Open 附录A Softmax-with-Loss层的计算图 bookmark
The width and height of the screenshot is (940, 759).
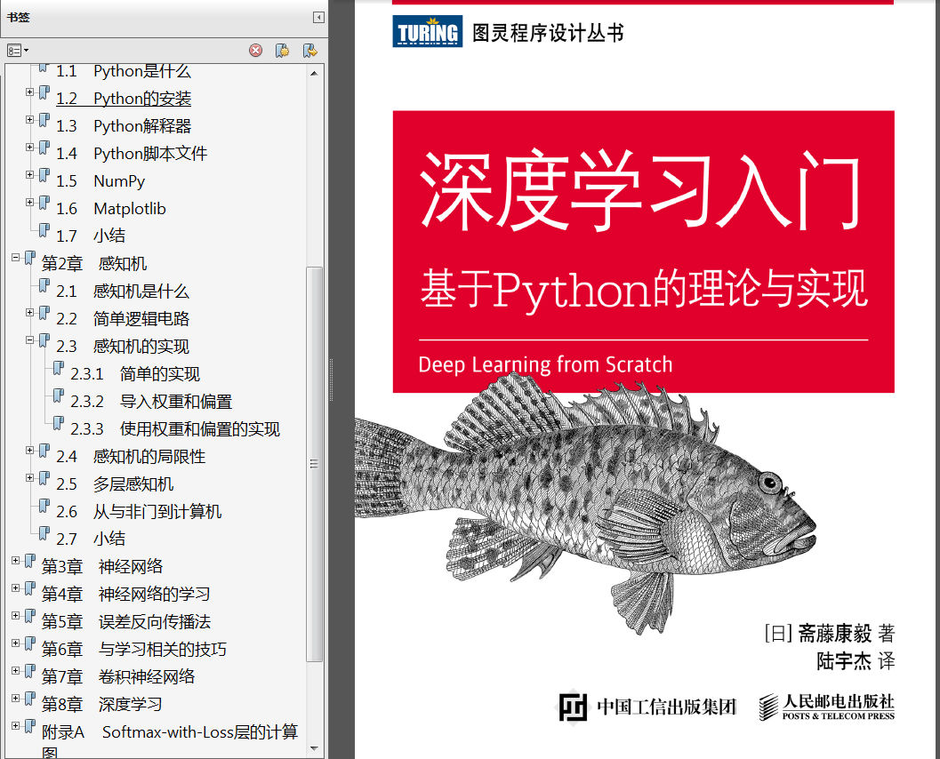pos(170,740)
